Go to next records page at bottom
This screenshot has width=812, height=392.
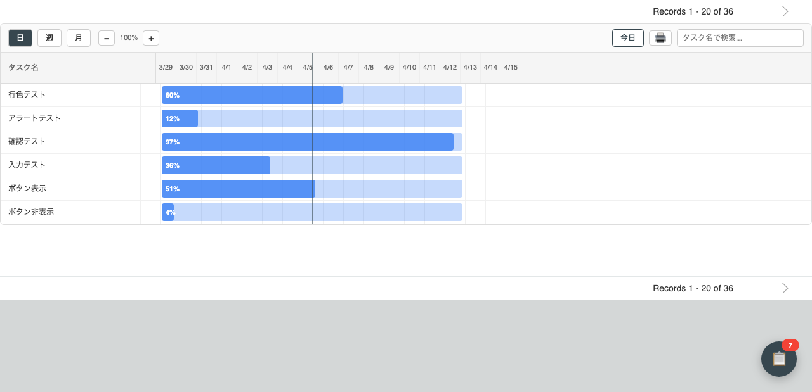pos(785,288)
